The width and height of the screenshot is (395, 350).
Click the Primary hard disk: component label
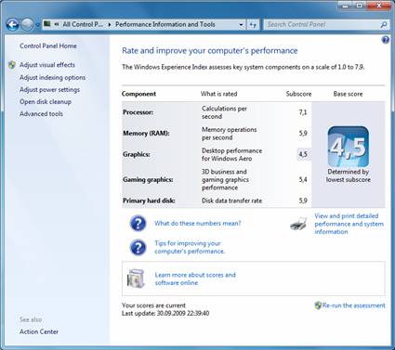tap(149, 201)
